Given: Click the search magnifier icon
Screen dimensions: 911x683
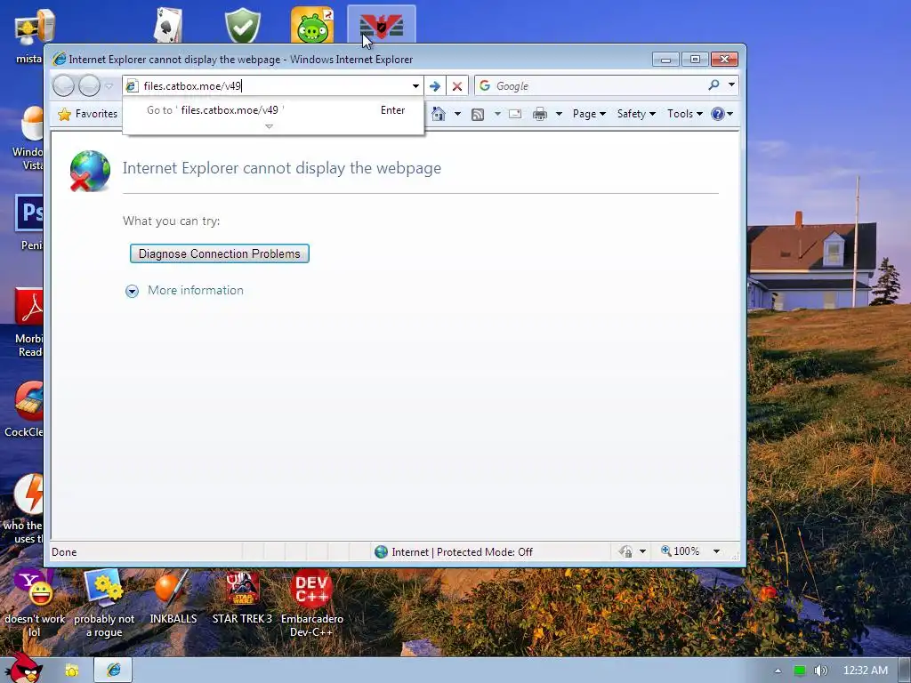Looking at the screenshot, I should click(x=713, y=85).
